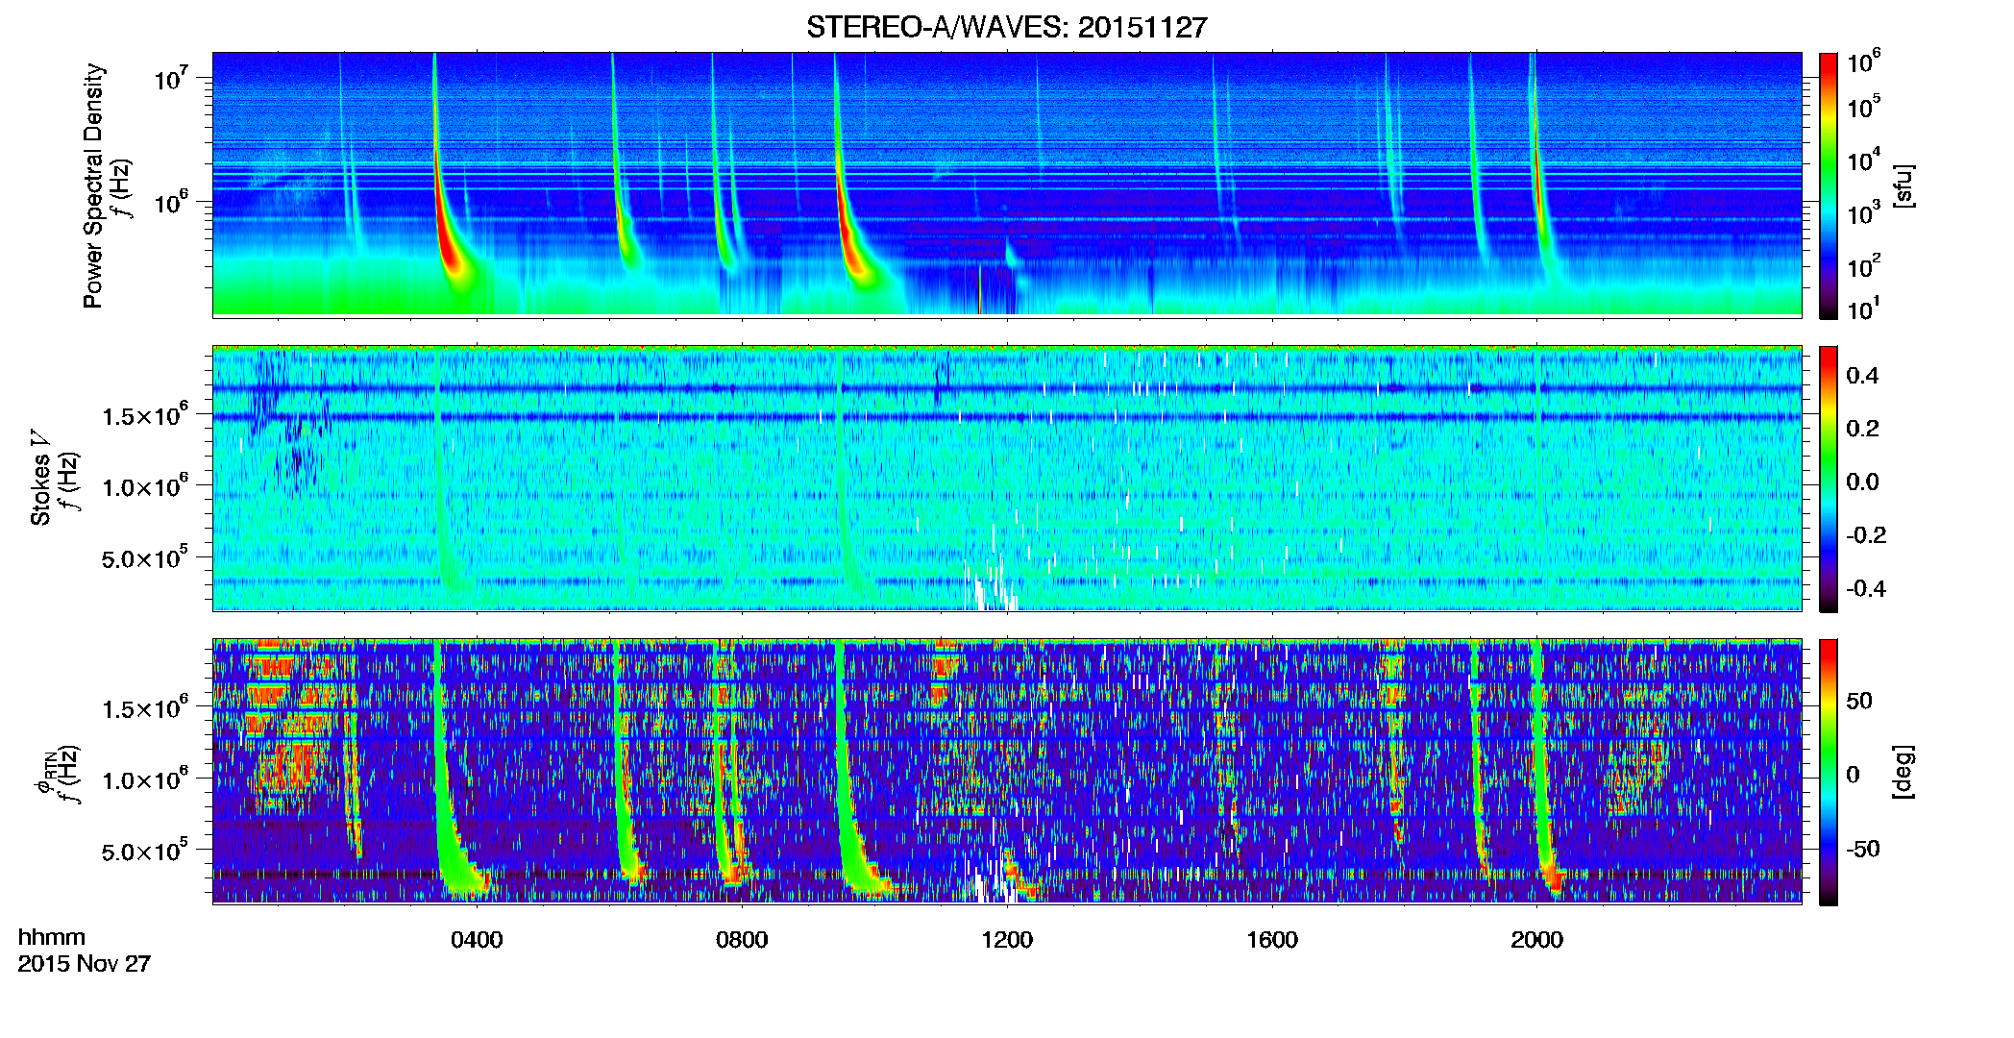
Task: Select the date label 2015 Nov 27
Action: [85, 963]
